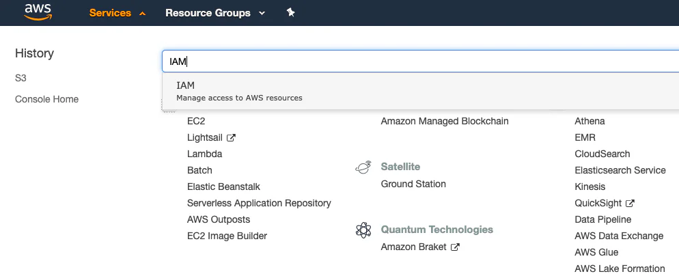Click the Quantum Technologies heading
The width and height of the screenshot is (679, 274).
coord(437,230)
